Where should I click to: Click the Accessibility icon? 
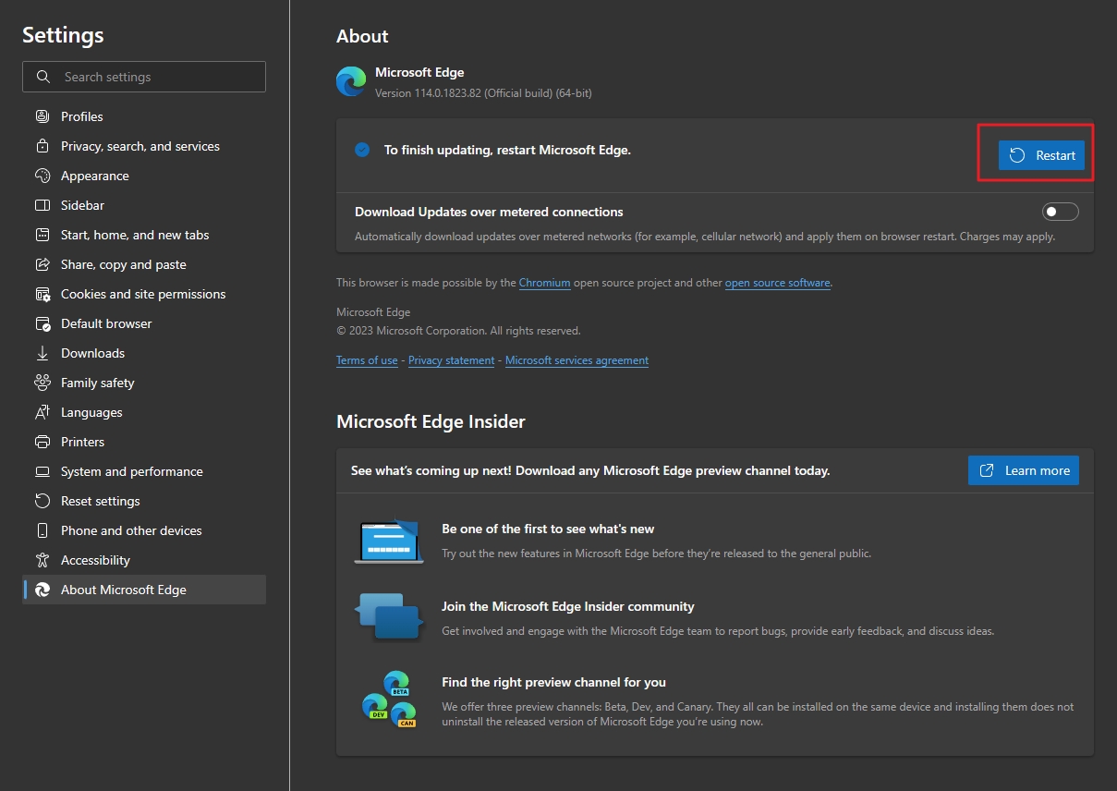tap(42, 560)
